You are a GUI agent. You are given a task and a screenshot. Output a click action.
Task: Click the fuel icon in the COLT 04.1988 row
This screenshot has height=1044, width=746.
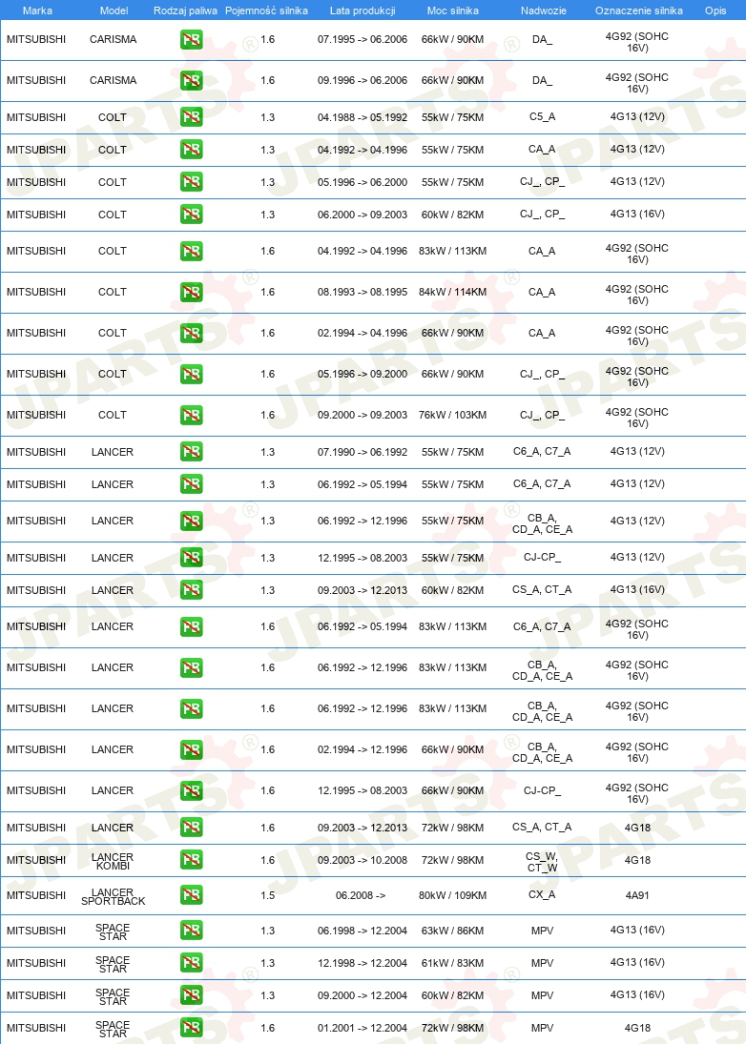(x=191, y=117)
